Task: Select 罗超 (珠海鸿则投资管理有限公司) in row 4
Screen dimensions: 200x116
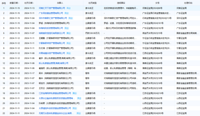Action: [x=54, y=23]
